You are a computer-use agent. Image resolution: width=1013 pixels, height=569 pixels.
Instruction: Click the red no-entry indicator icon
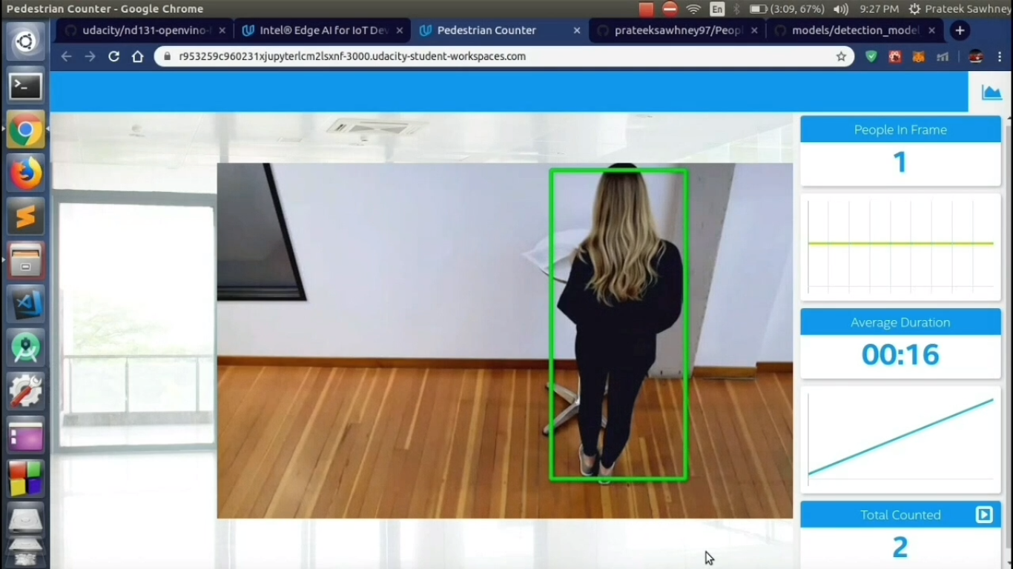pos(670,9)
